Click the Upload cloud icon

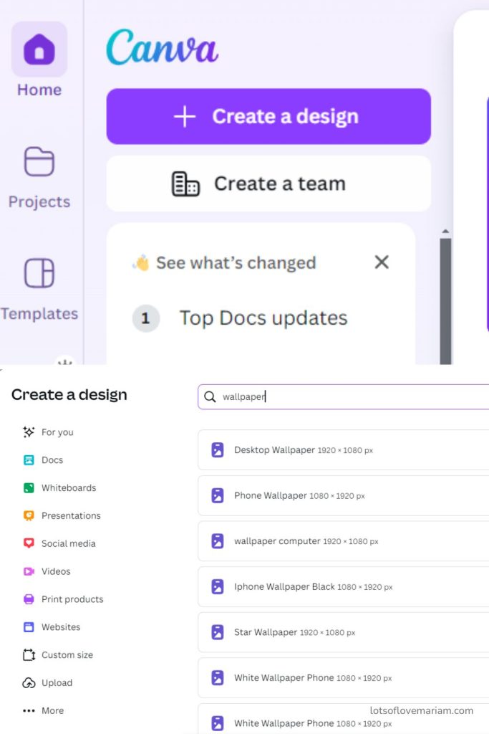29,682
